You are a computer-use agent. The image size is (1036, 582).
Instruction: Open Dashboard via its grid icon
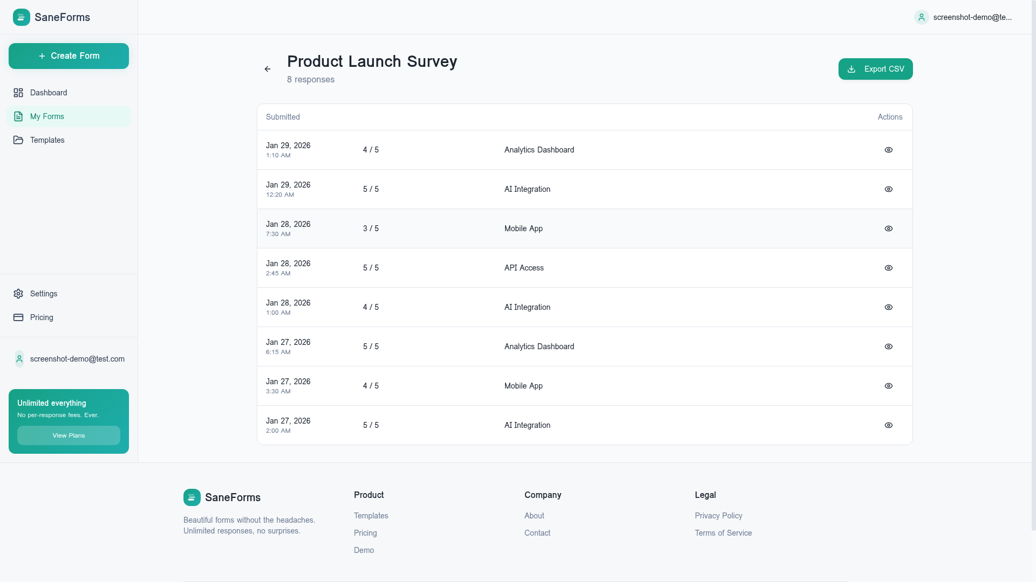tap(18, 93)
